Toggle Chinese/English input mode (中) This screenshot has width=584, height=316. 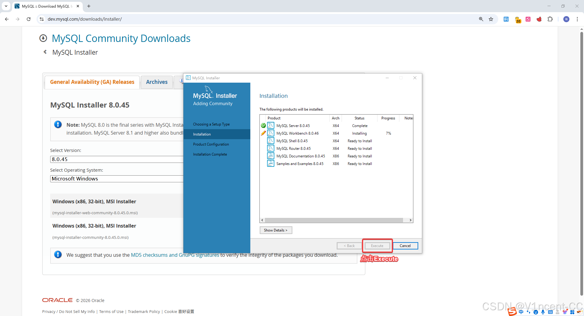click(521, 312)
